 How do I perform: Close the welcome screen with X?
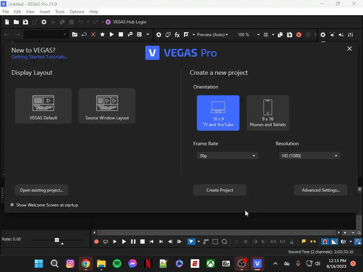point(350,49)
